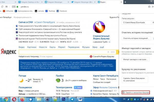The height and width of the screenshot is (102, 154).
Task: Click the Yandex logo
Action: pos(9,52)
